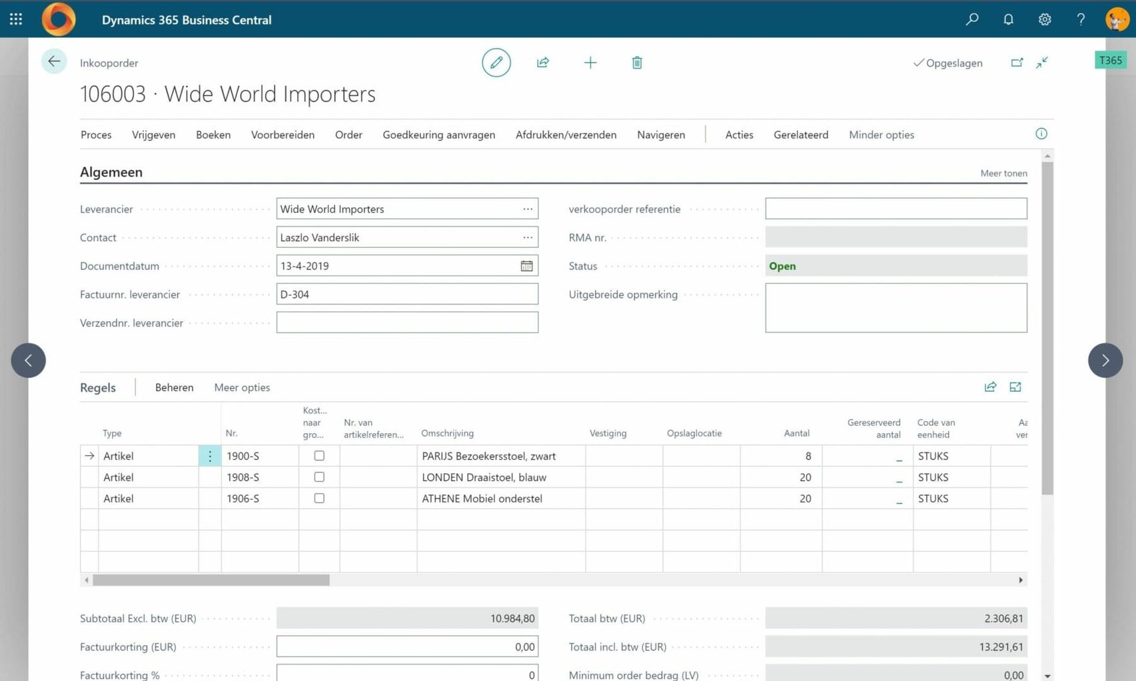Open the app launcher grid
This screenshot has height=681, width=1136.
16,19
